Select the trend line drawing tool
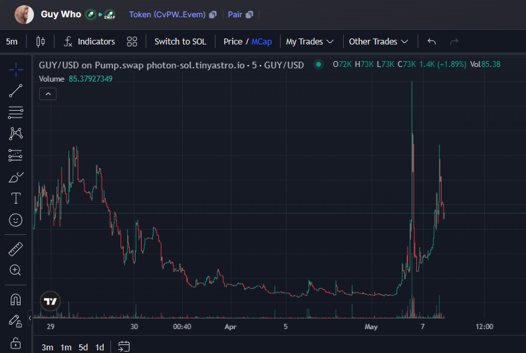The height and width of the screenshot is (353, 526). 16,91
